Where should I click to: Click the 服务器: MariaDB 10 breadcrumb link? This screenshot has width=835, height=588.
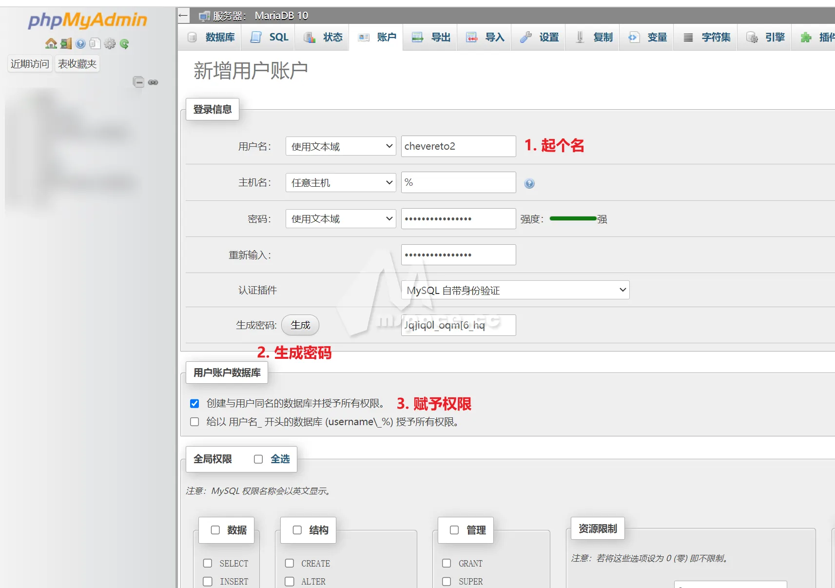(x=261, y=16)
